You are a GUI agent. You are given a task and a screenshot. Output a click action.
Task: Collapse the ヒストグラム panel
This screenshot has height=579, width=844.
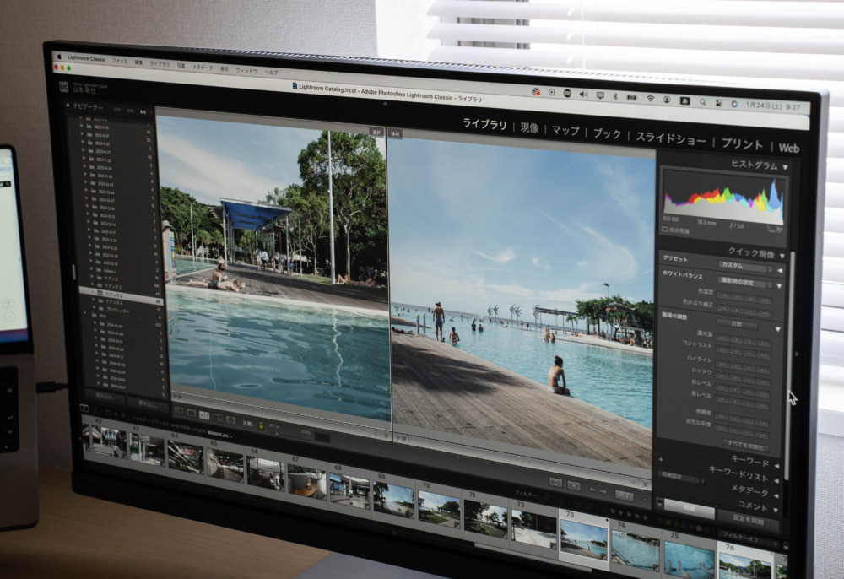pyautogui.click(x=786, y=167)
